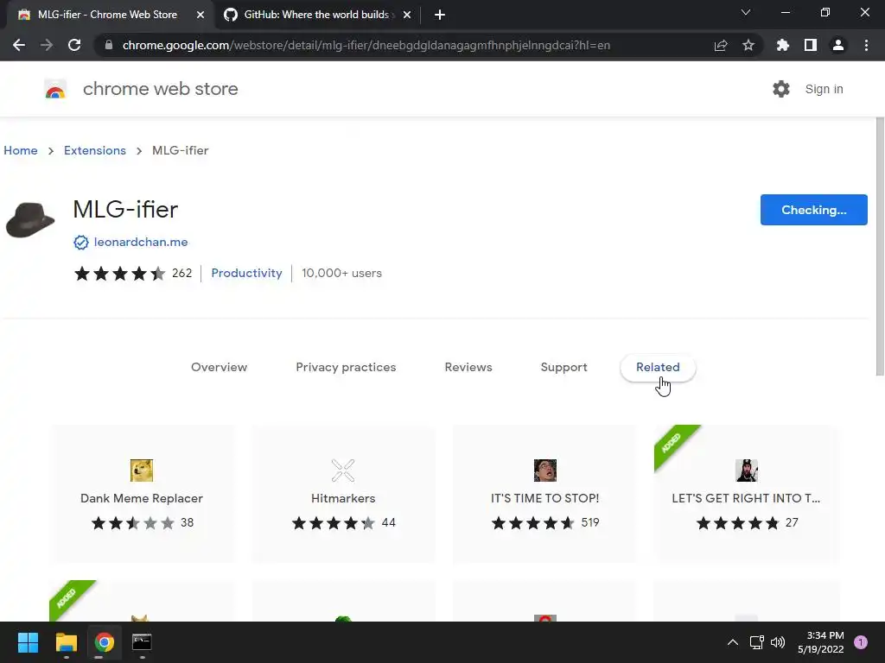The height and width of the screenshot is (663, 885).
Task: Close the GitHub tab
Action: 407,15
